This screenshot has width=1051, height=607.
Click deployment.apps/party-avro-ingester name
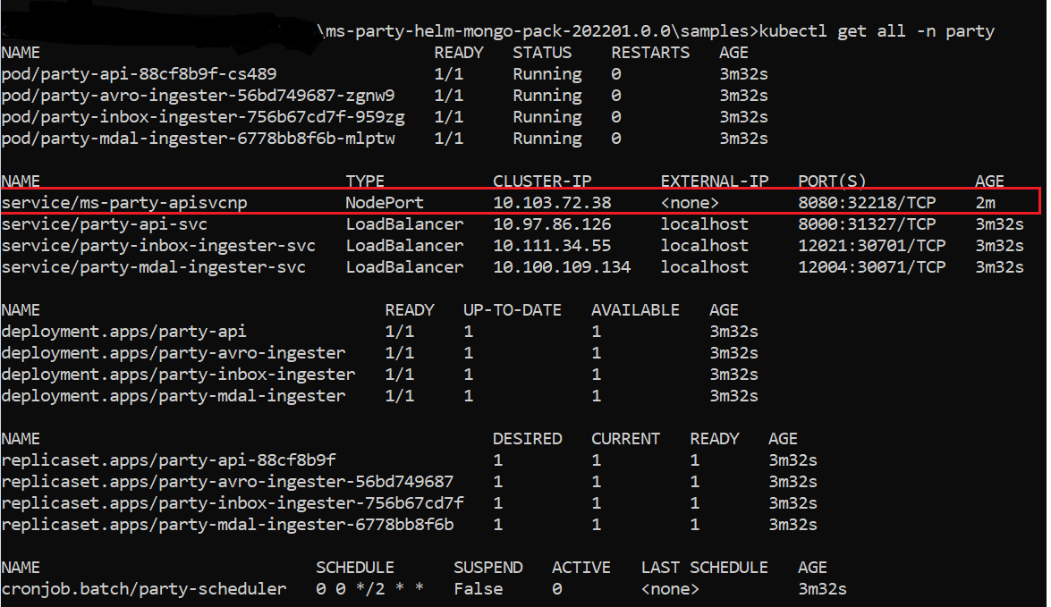point(174,353)
